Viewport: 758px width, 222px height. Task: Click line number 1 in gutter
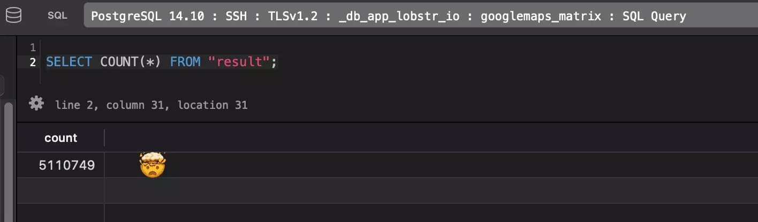pos(33,47)
